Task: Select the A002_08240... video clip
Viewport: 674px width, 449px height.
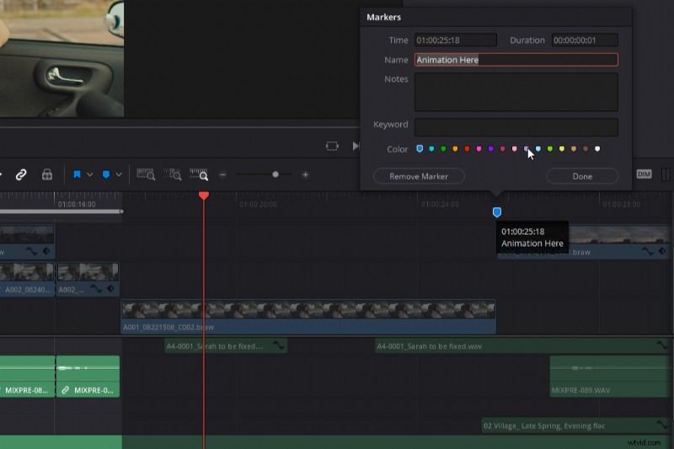Action: (27, 280)
